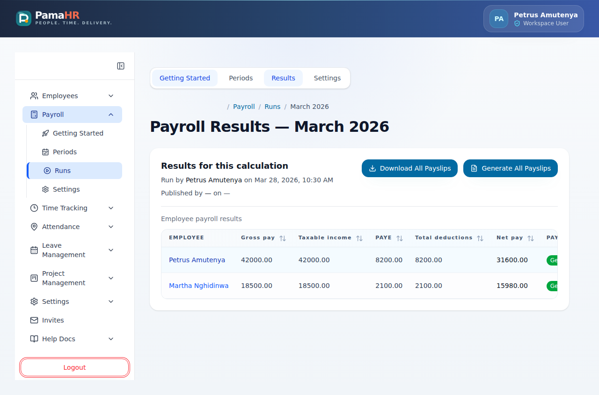Switch to the Getting Started tab
The width and height of the screenshot is (599, 395).
[185, 78]
